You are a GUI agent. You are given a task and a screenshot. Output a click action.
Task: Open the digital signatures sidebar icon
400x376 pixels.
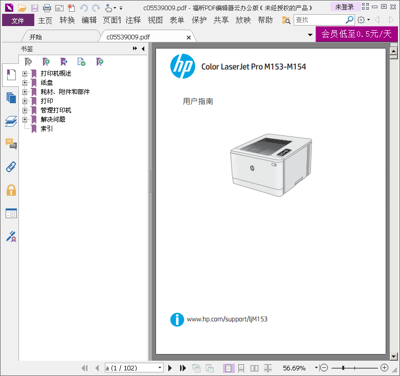tap(11, 237)
